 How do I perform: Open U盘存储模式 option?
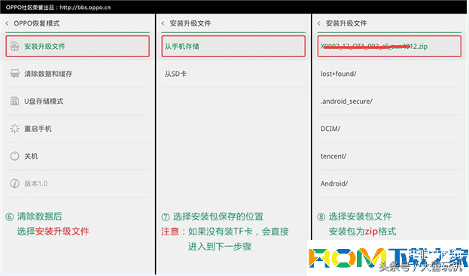click(78, 101)
